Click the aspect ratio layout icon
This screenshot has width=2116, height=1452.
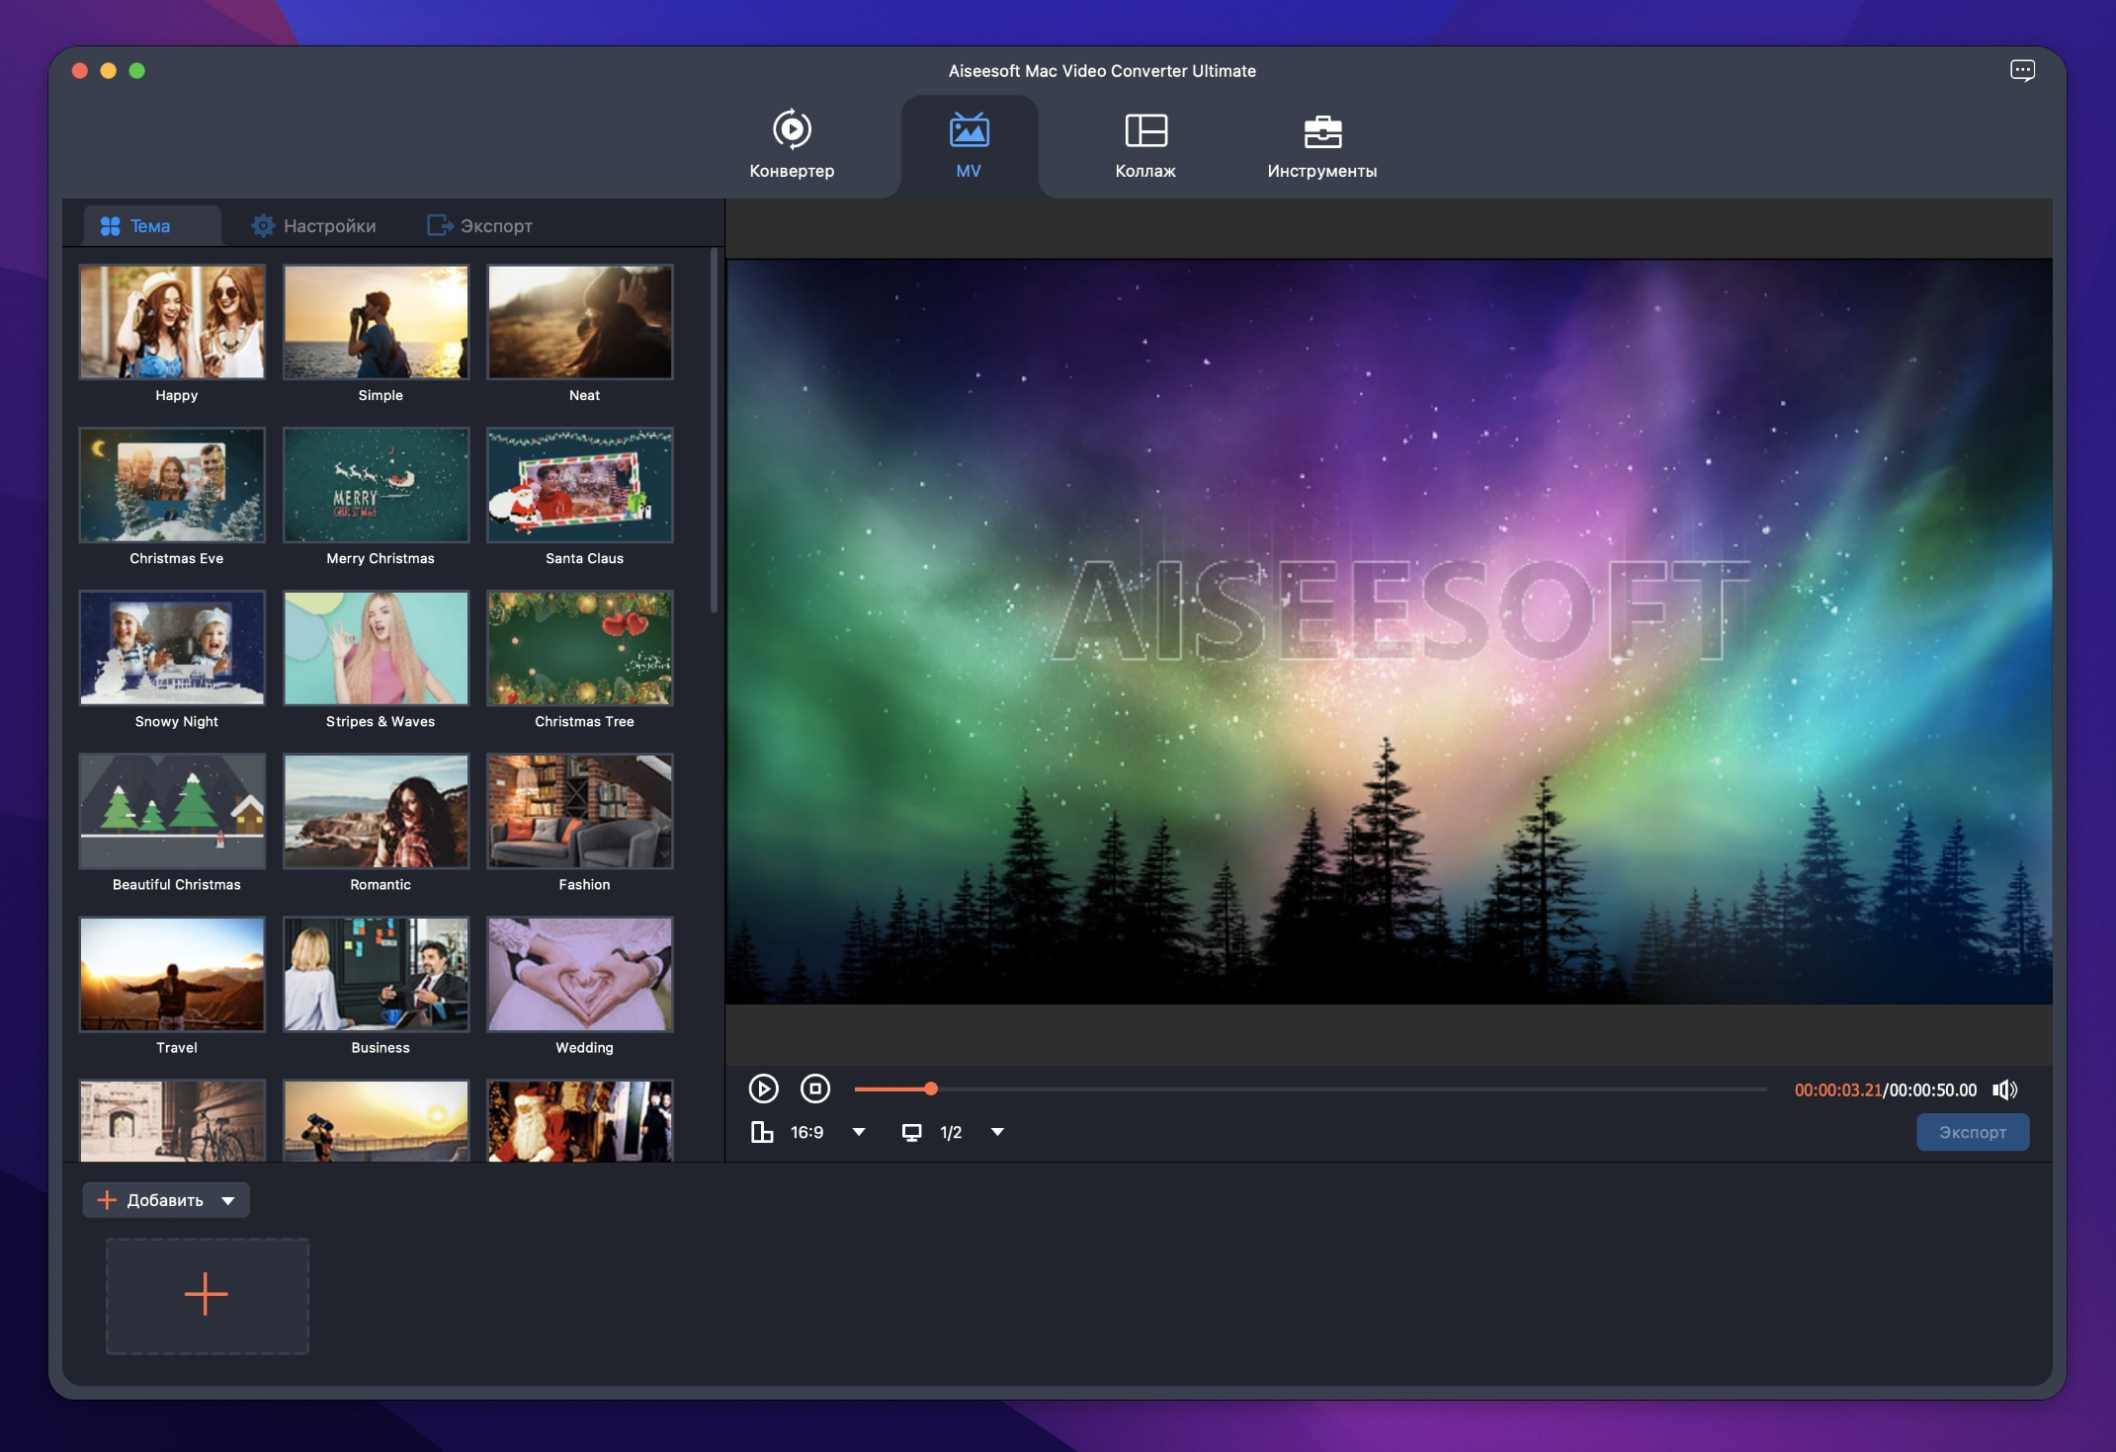(762, 1132)
